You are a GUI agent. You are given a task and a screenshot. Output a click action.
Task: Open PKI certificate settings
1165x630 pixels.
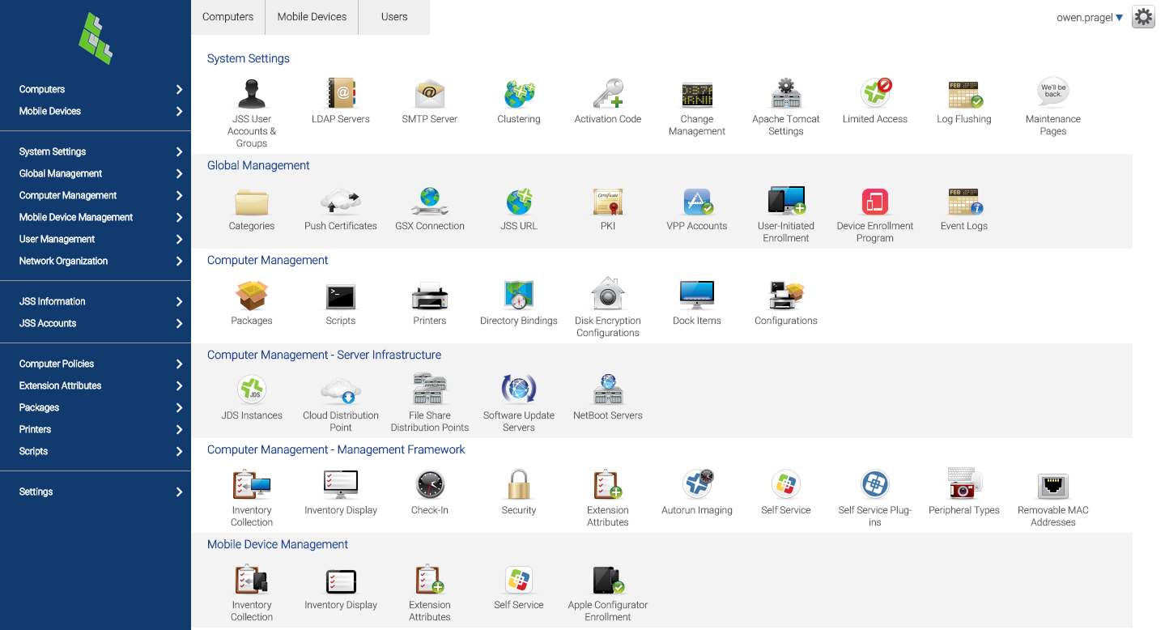coord(608,202)
